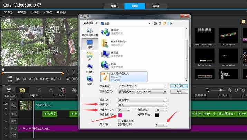Toggle the first title track button
Viewport: 247px width, 140px height.
click(13, 114)
